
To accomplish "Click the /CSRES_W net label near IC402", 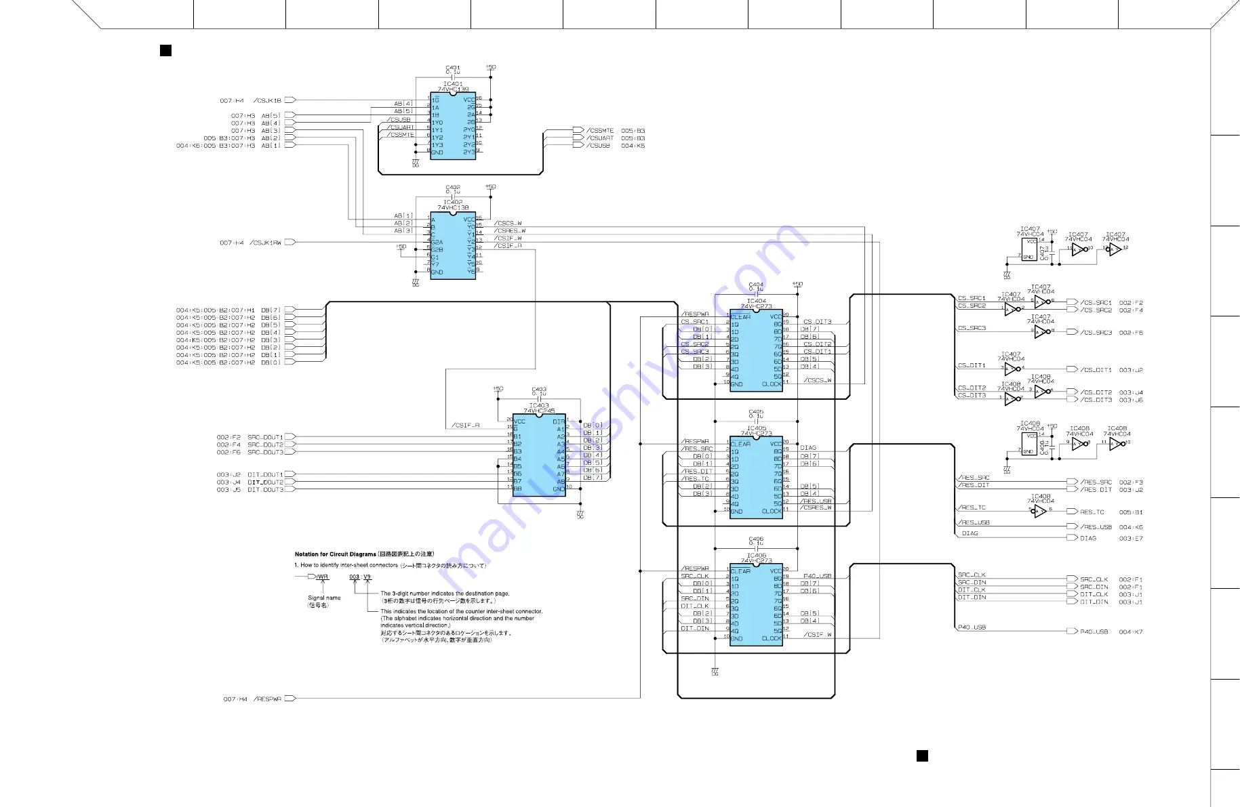I will pos(510,230).
